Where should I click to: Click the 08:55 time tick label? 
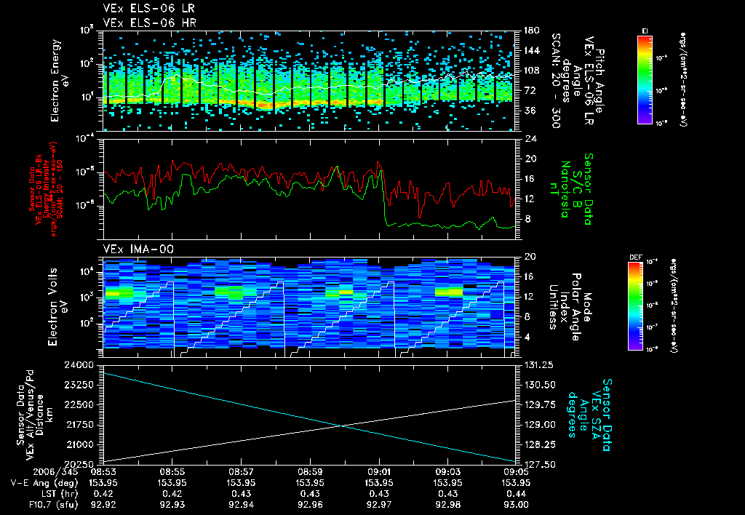click(x=172, y=472)
